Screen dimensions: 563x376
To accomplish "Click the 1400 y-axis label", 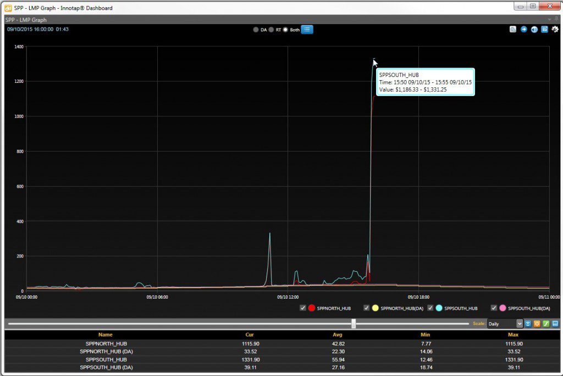I will [19, 47].
